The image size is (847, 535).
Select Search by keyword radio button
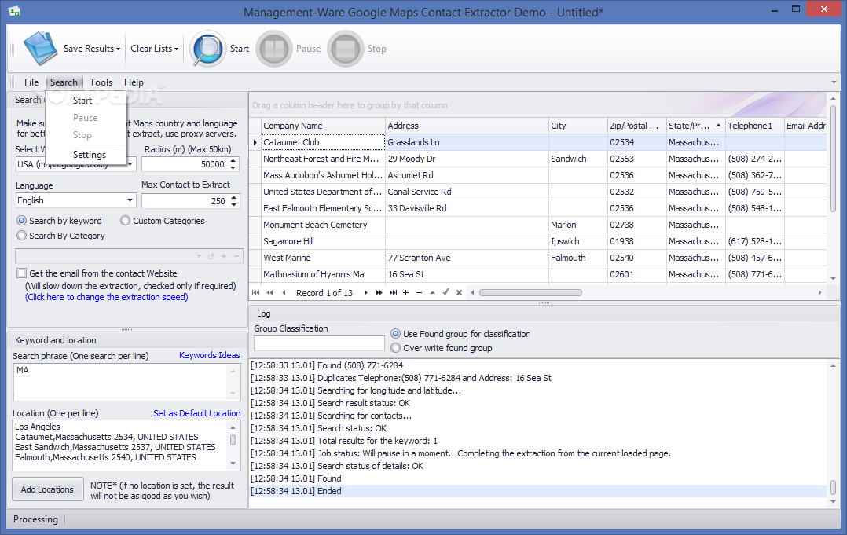pyautogui.click(x=22, y=221)
